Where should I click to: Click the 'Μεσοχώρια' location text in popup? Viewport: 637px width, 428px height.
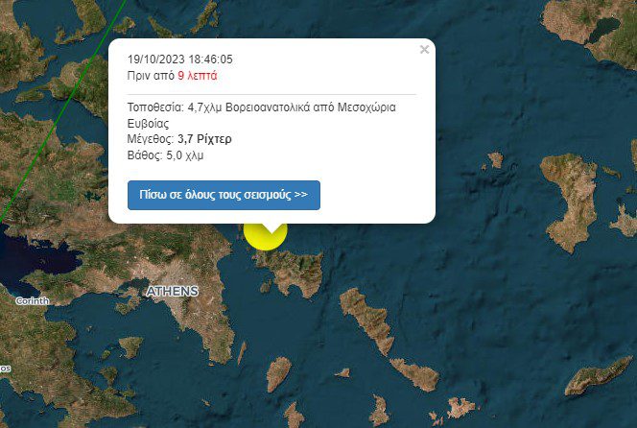tap(366, 107)
